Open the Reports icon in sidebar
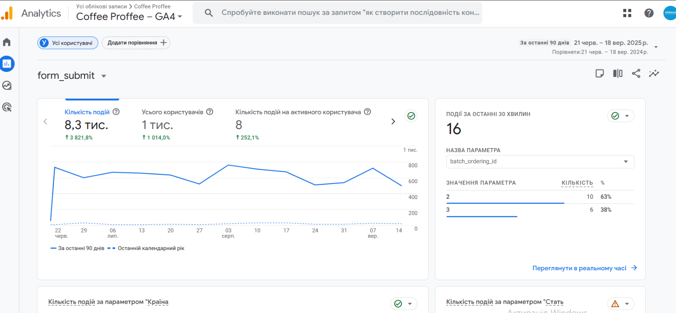The height and width of the screenshot is (313, 676). point(7,64)
